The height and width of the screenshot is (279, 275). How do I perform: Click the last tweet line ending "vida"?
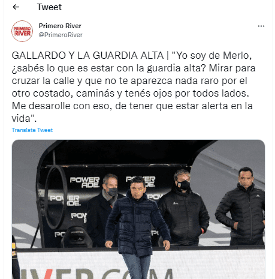[x=24, y=119]
